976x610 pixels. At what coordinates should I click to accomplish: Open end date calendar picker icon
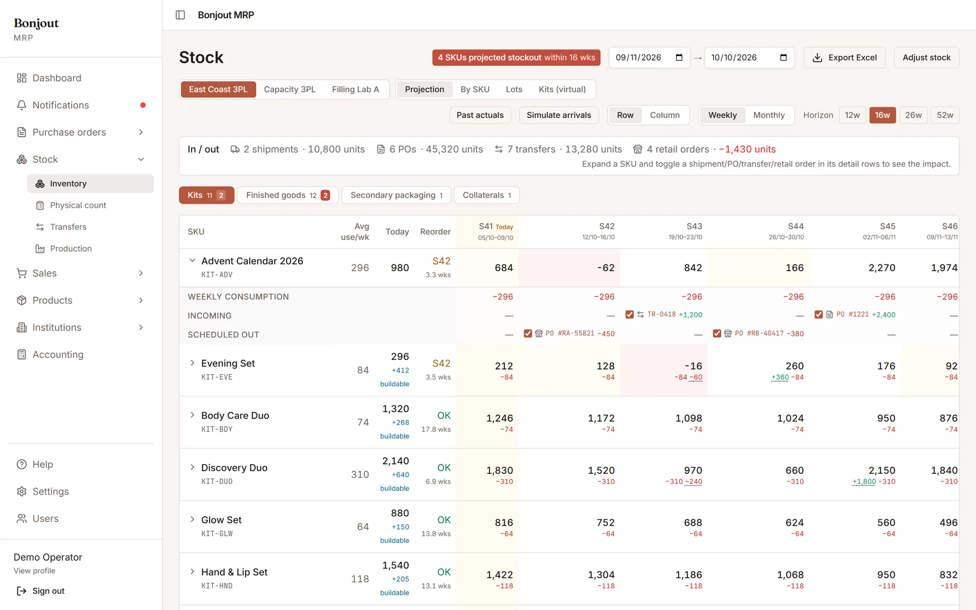point(783,57)
